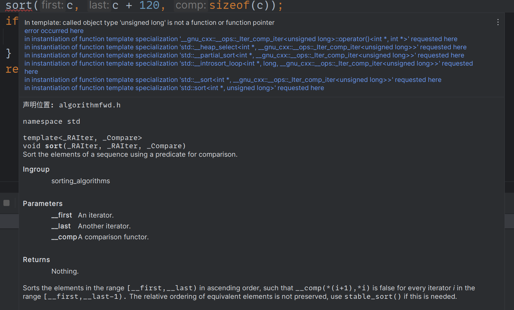Click the 'last:' parameter hint

[x=99, y=5]
